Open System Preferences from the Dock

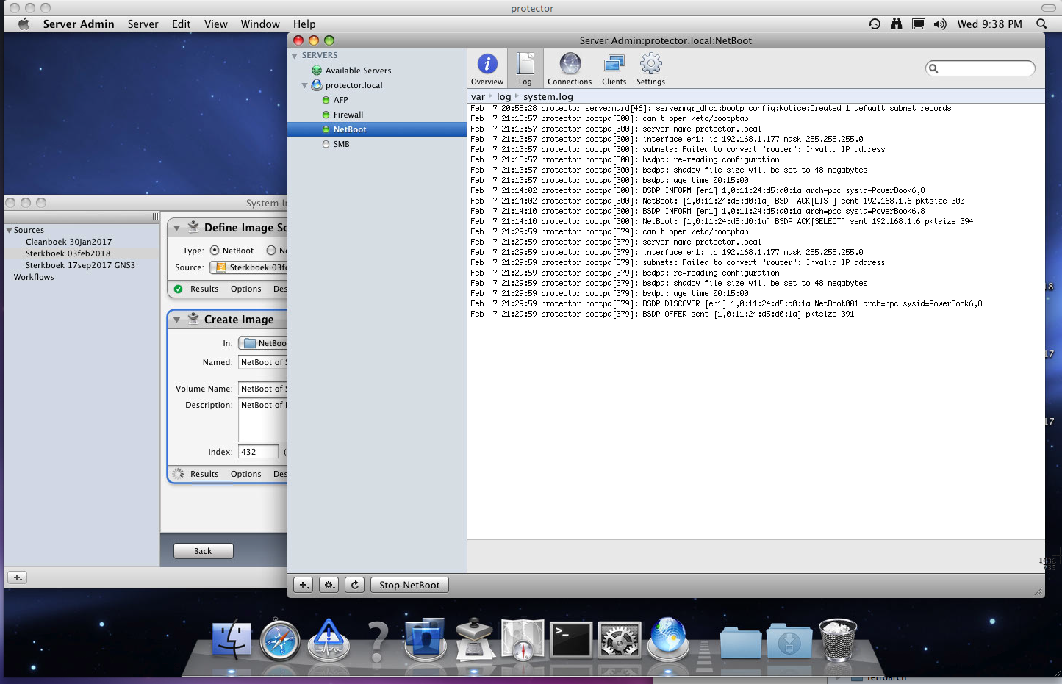pos(620,640)
